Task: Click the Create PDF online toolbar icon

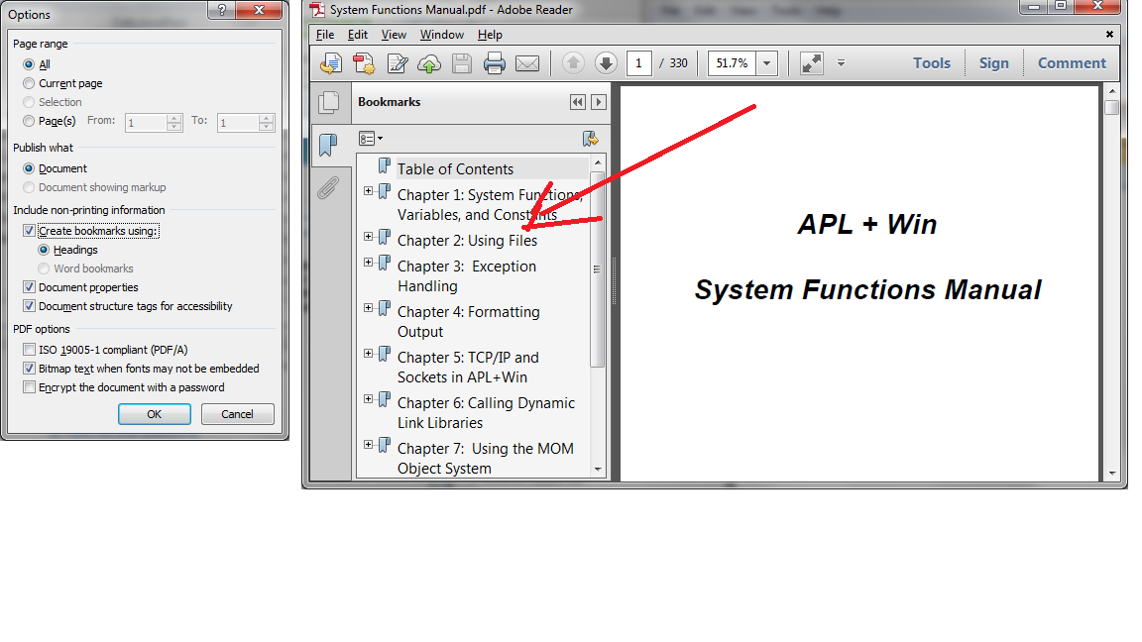Action: pos(331,63)
